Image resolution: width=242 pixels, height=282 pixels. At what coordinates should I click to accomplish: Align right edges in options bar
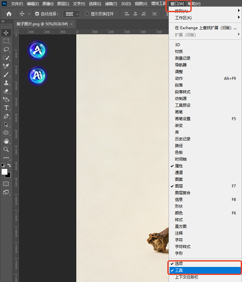[x=143, y=14]
